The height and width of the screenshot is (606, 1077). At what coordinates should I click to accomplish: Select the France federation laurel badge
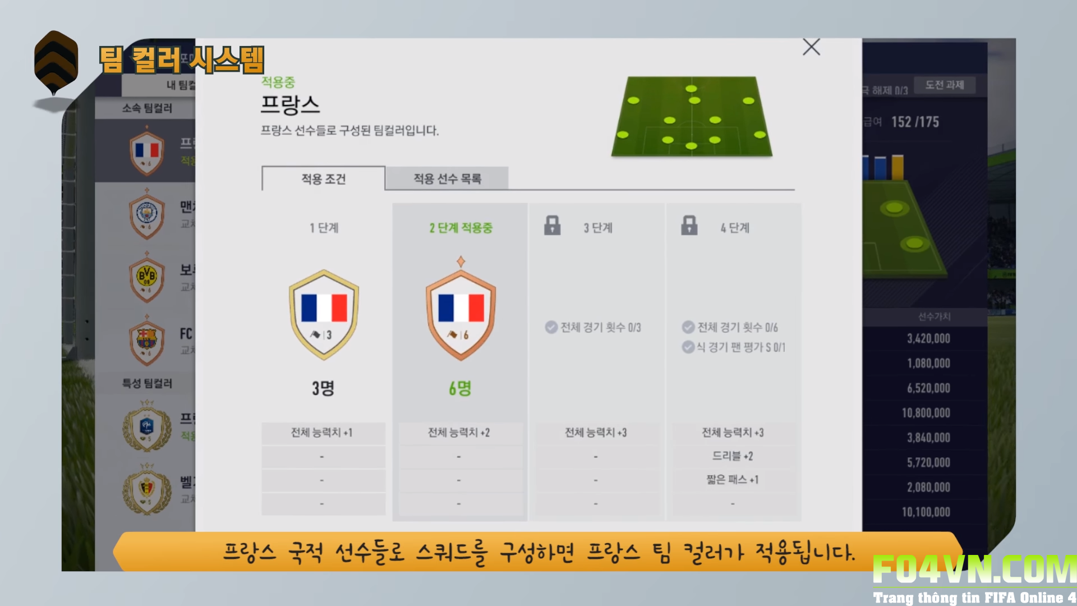click(x=147, y=426)
